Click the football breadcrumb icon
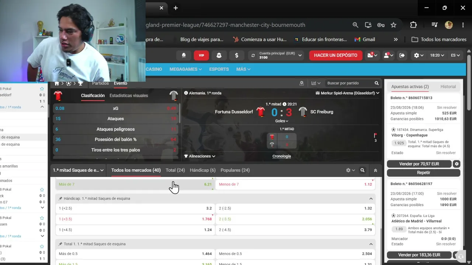 [x=69, y=84]
